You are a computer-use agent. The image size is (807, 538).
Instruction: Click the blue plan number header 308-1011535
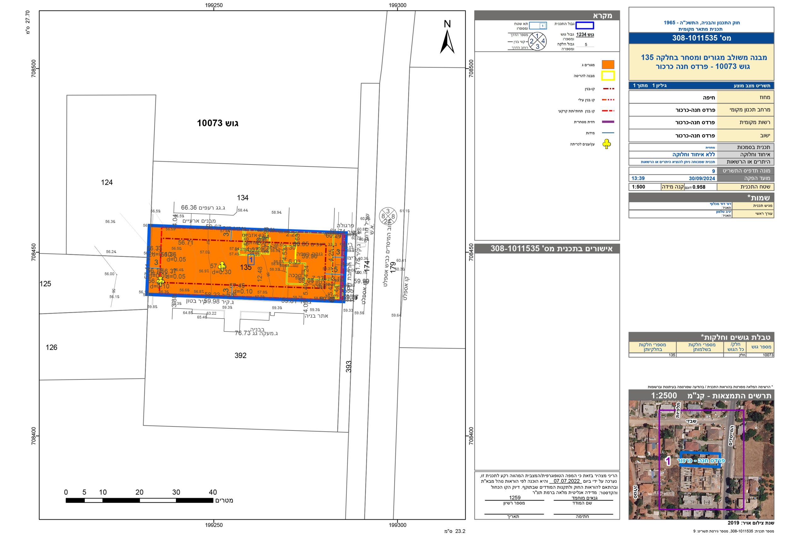tap(701, 38)
